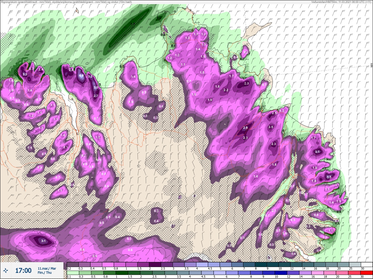Click the 'Veðurstofan/HM750m' model run header

coord(341,2)
